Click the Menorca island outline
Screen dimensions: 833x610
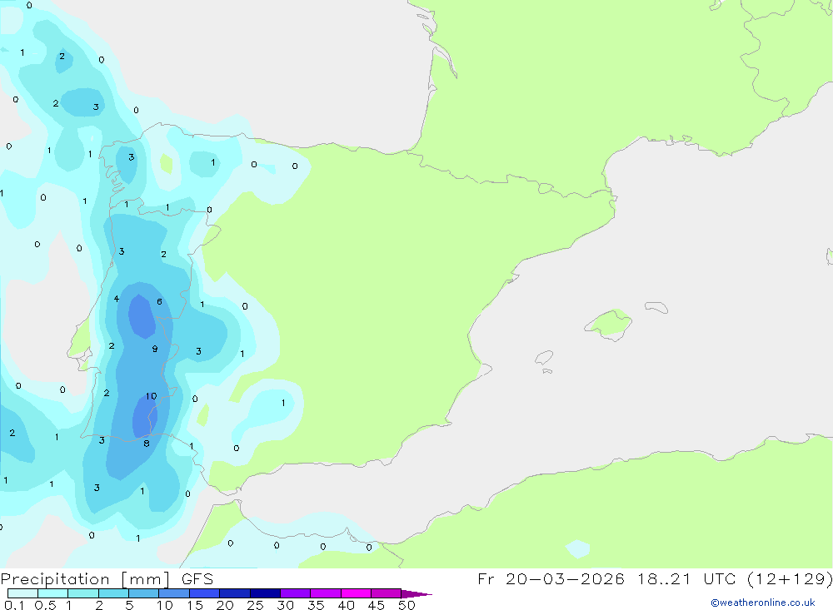tap(656, 307)
